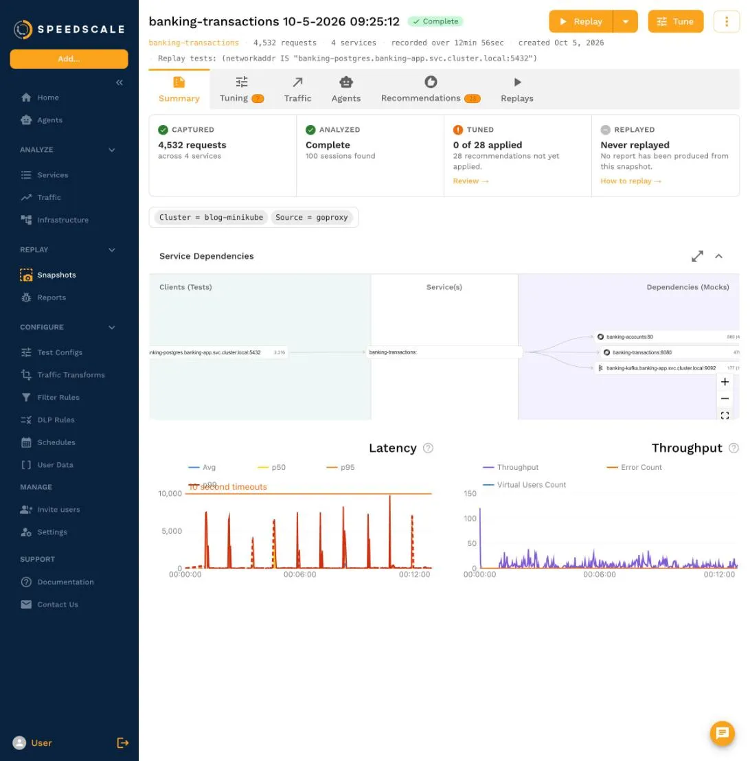
Task: Toggle the p50 latency series legend
Action: click(x=271, y=467)
